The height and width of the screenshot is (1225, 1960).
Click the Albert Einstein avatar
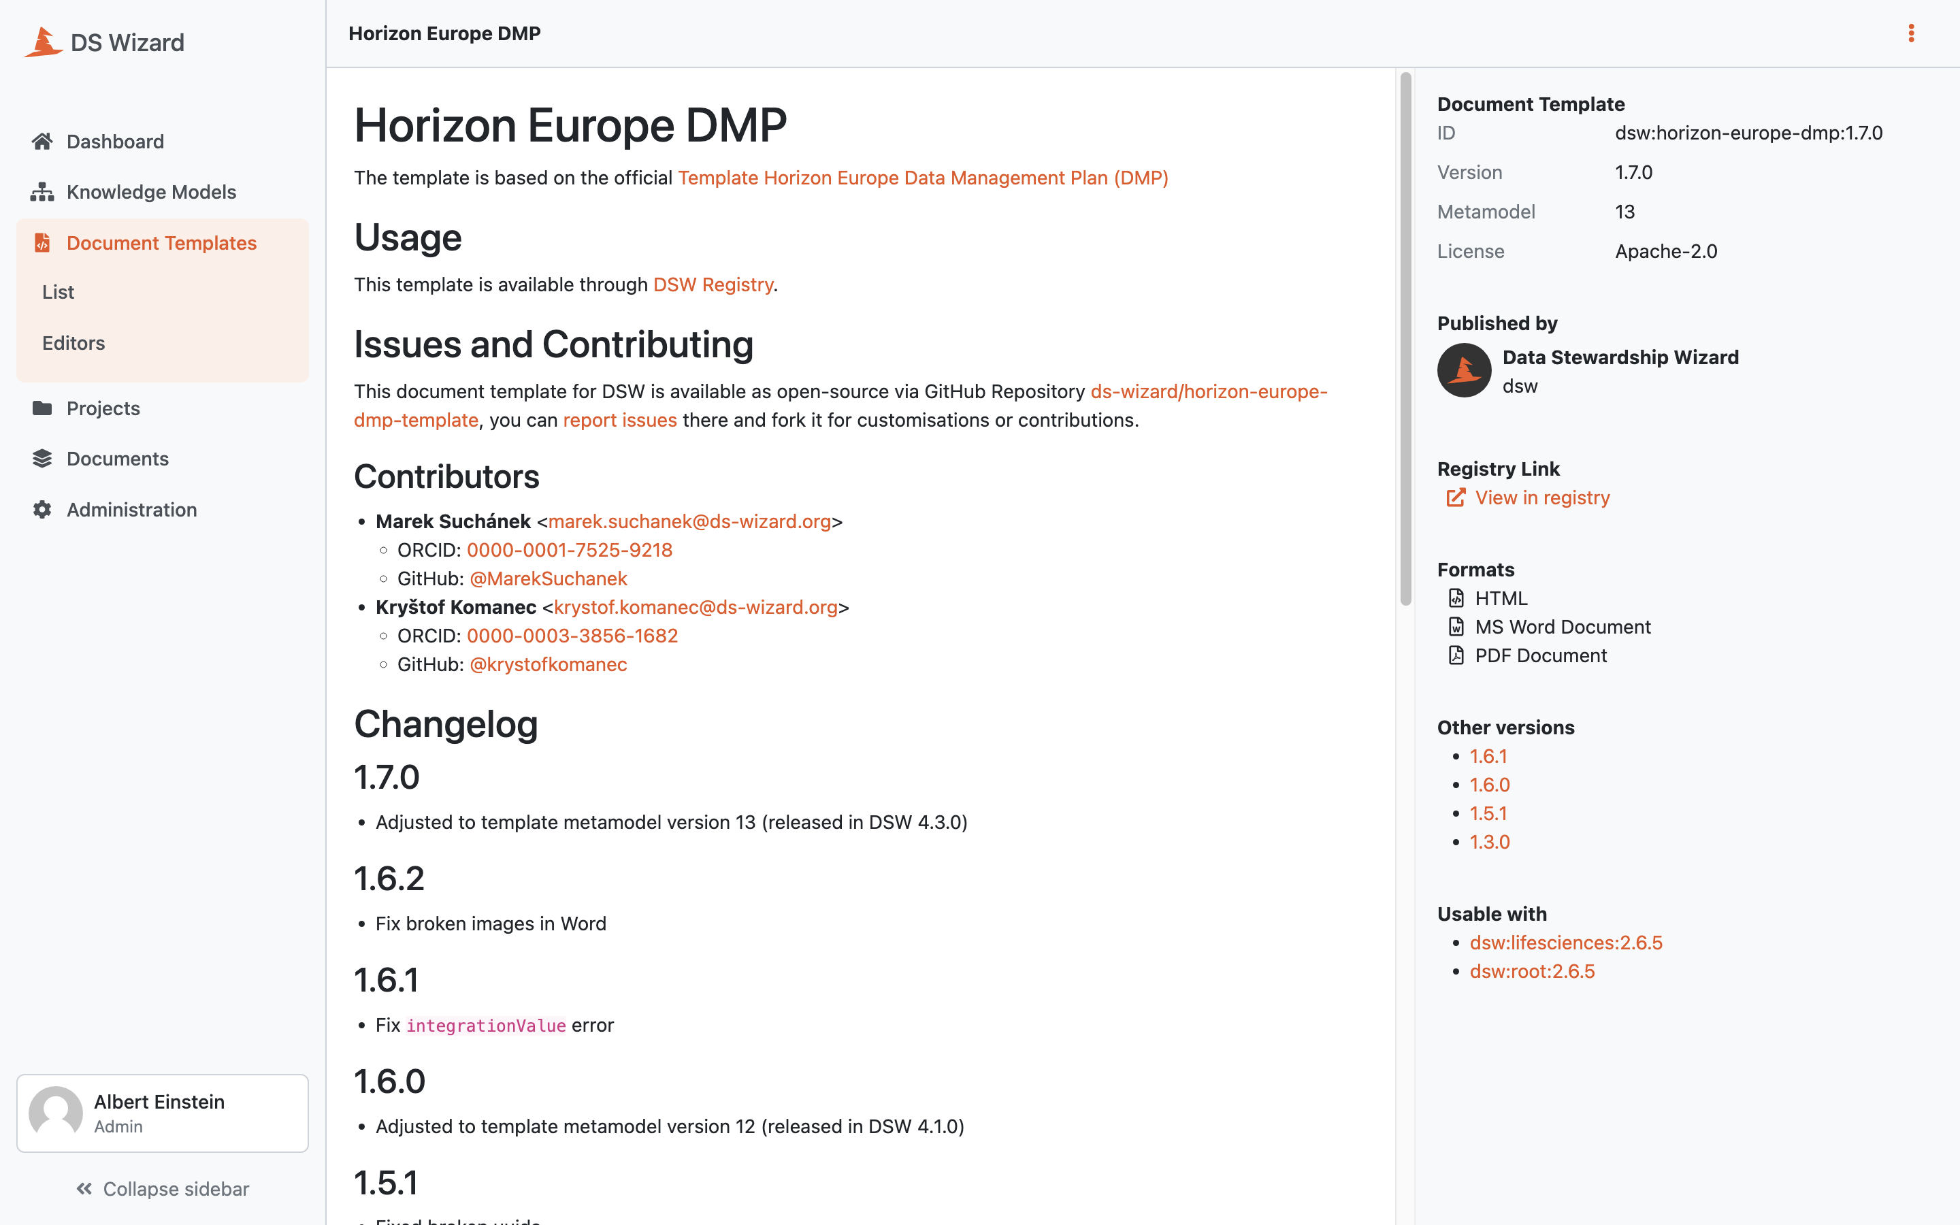[56, 1113]
